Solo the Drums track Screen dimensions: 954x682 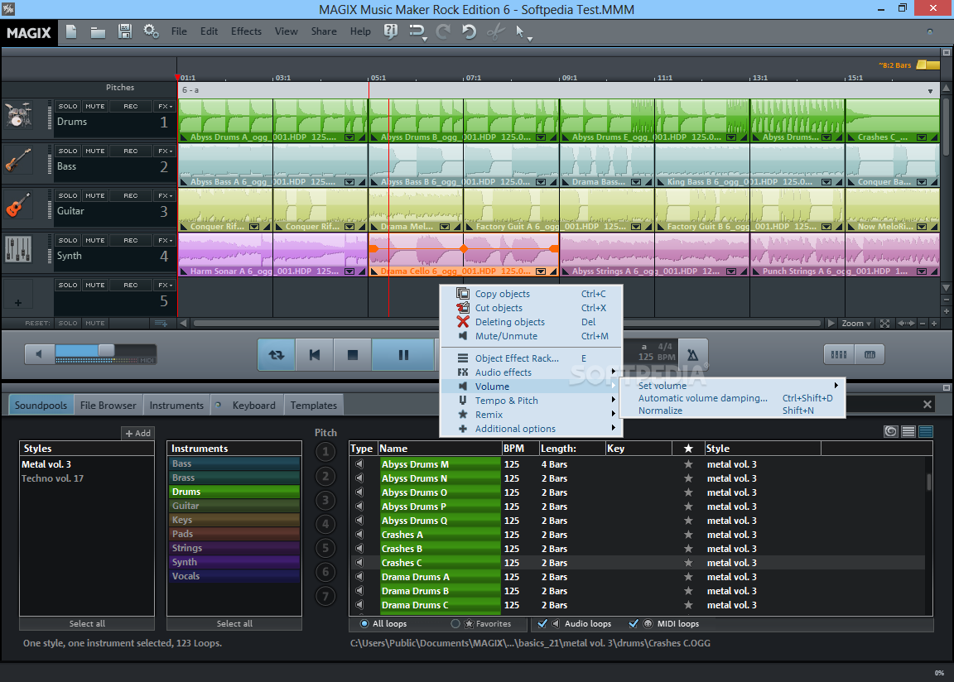pos(68,107)
